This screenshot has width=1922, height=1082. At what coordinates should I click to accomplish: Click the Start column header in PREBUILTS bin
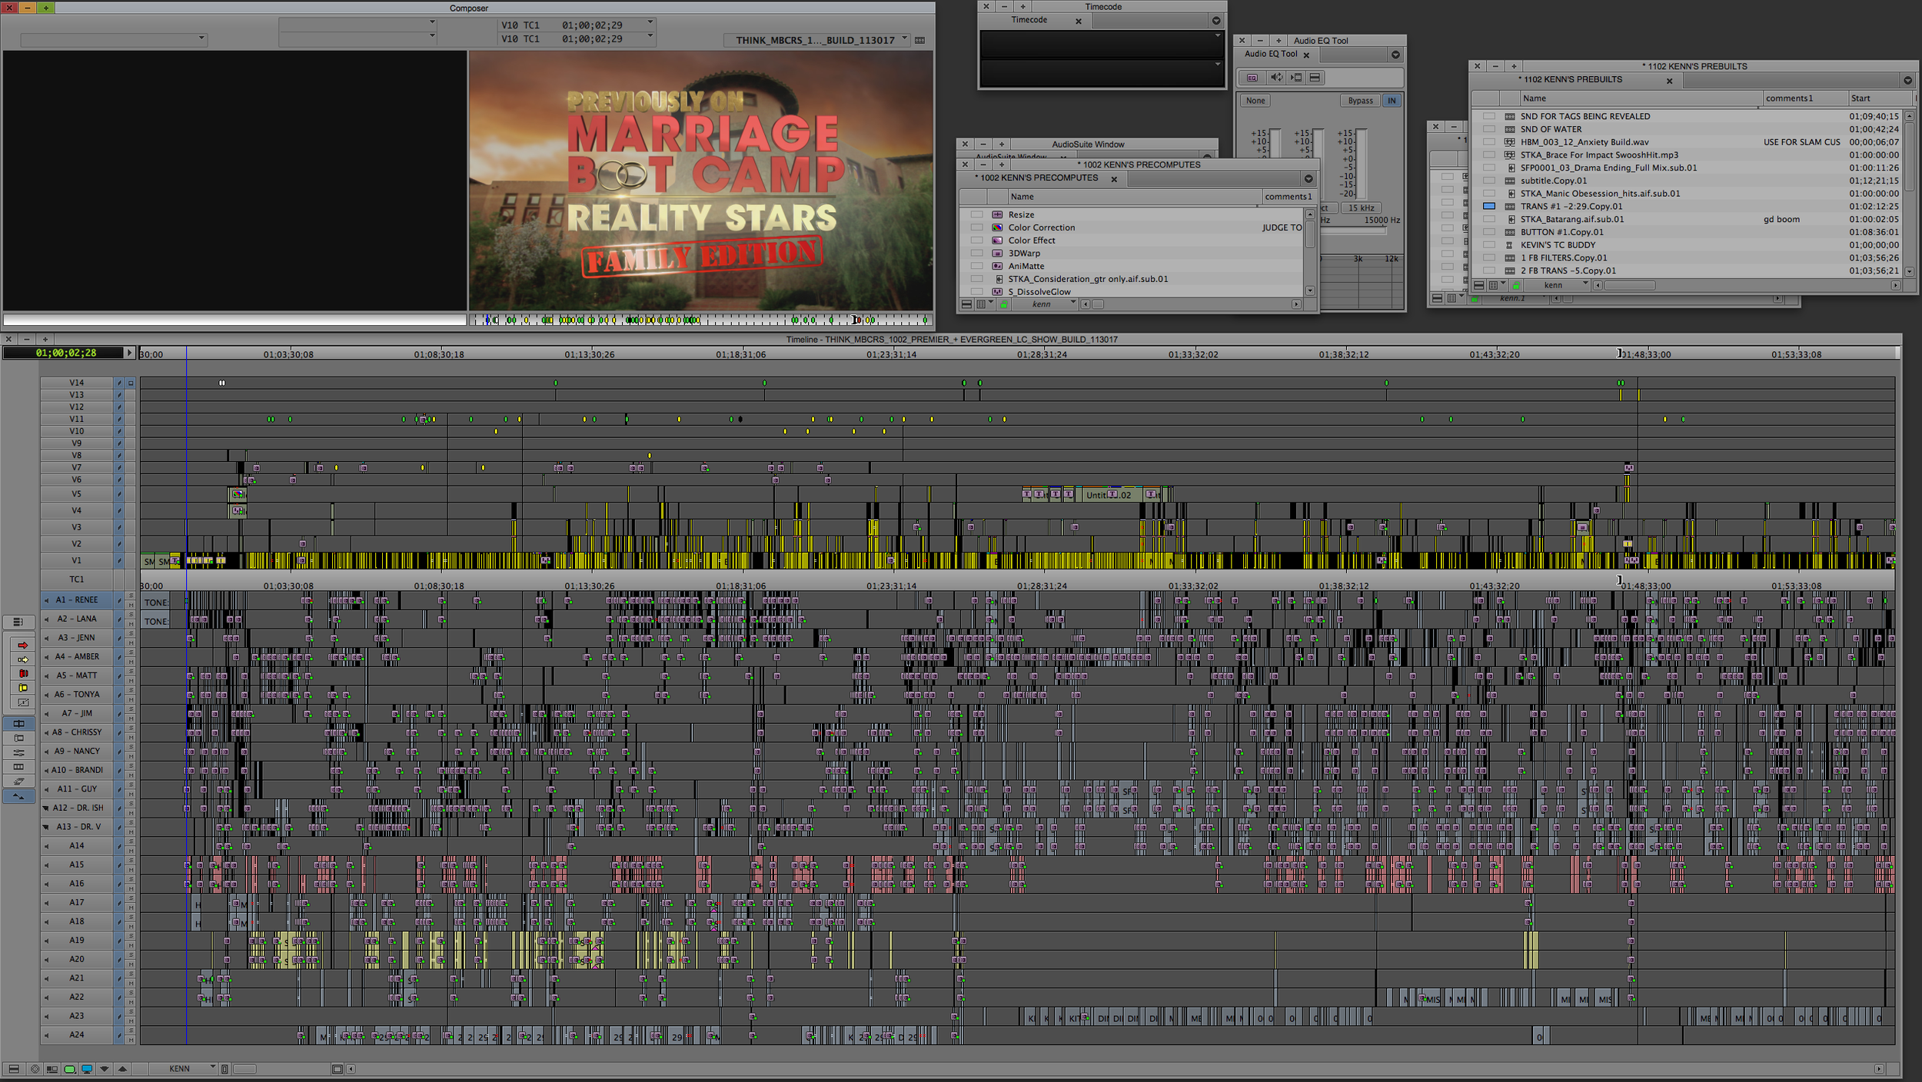(x=1880, y=98)
